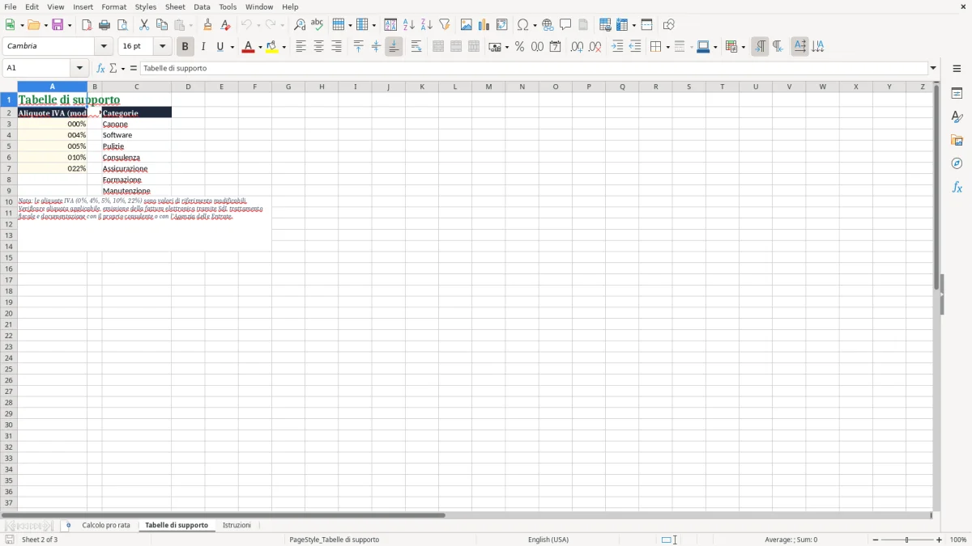Image resolution: width=972 pixels, height=546 pixels.
Task: Toggle Underline formatting button
Action: (x=220, y=47)
